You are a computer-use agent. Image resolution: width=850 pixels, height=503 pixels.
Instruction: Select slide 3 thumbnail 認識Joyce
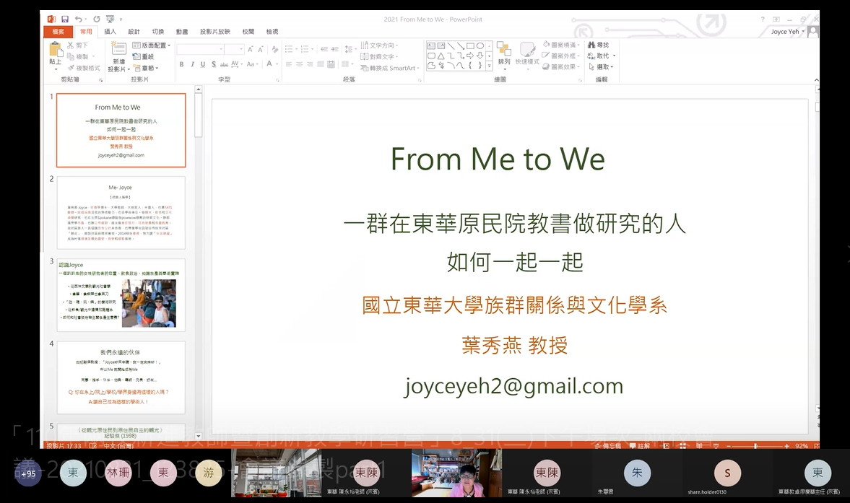coord(121,294)
